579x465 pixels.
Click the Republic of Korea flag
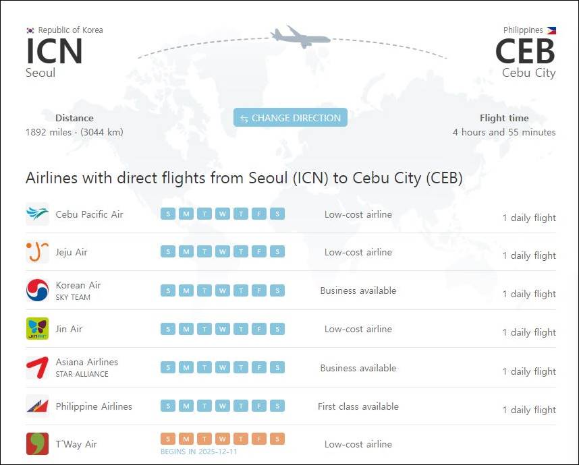click(x=30, y=30)
